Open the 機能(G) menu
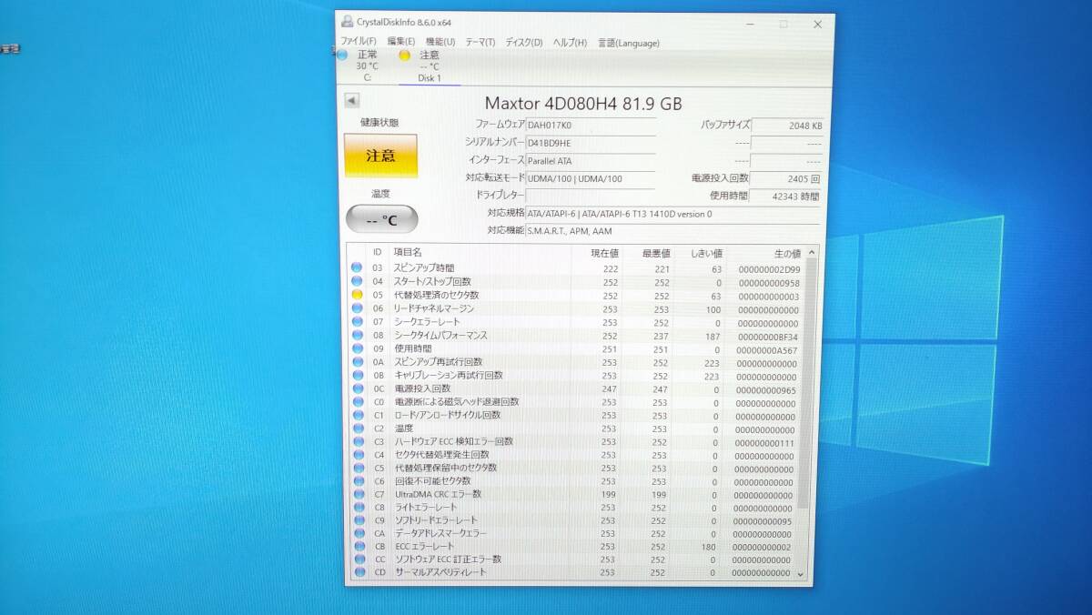 (440, 42)
